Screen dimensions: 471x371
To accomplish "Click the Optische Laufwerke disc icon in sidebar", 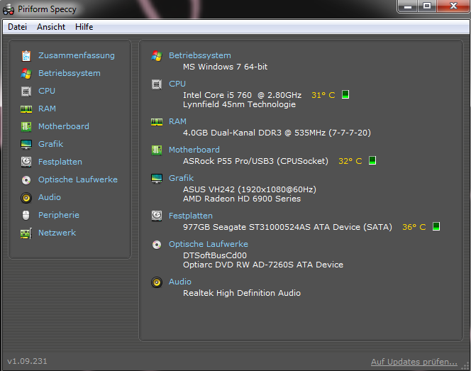I will 26,180.
